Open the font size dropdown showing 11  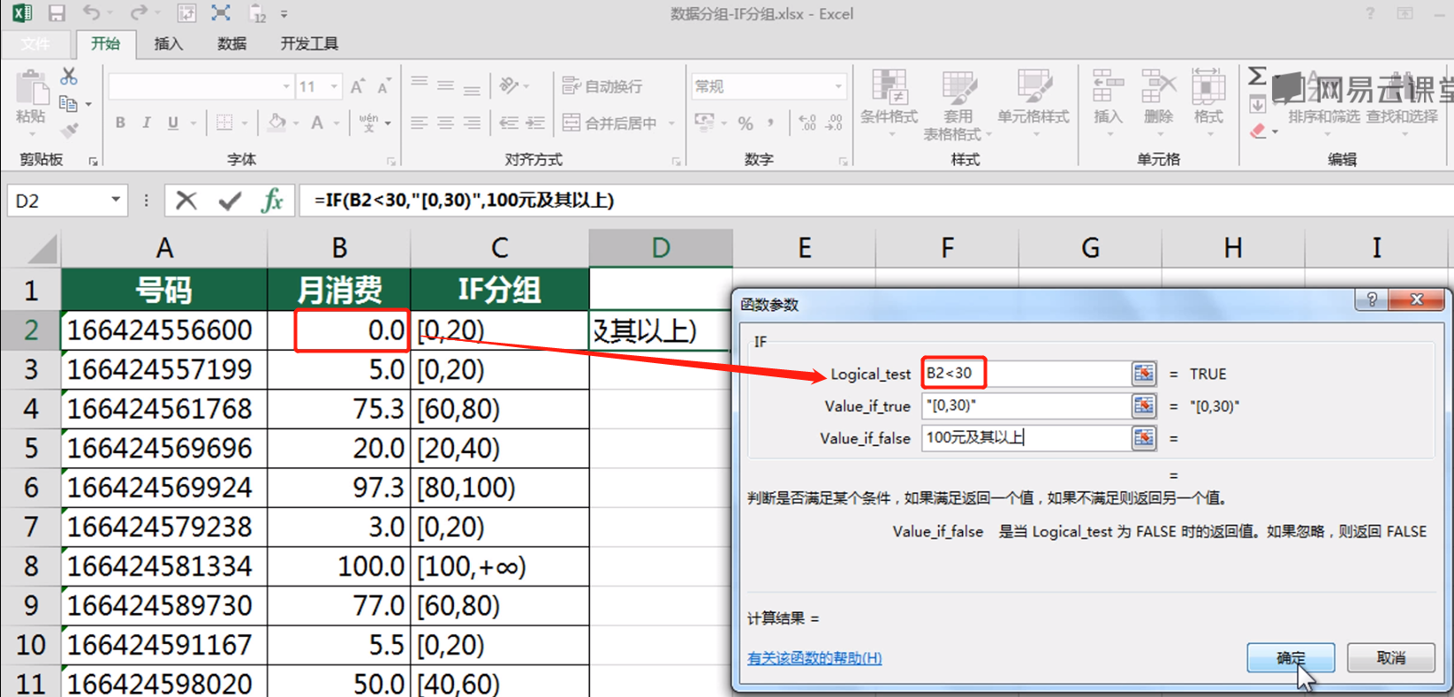(334, 87)
